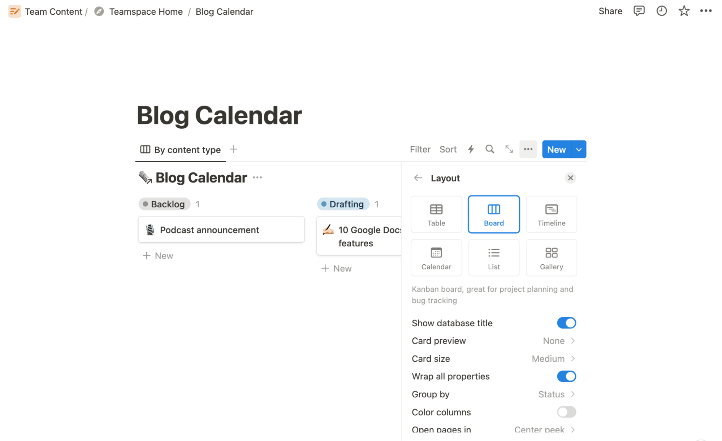Click the Search toolbar icon
The height and width of the screenshot is (441, 722).
point(489,149)
